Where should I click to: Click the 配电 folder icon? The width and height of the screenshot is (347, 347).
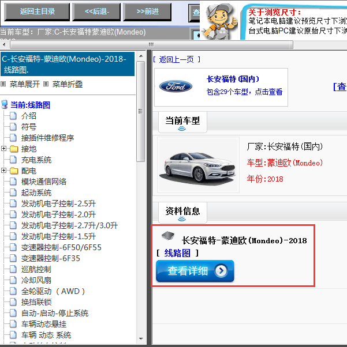tap(14, 171)
